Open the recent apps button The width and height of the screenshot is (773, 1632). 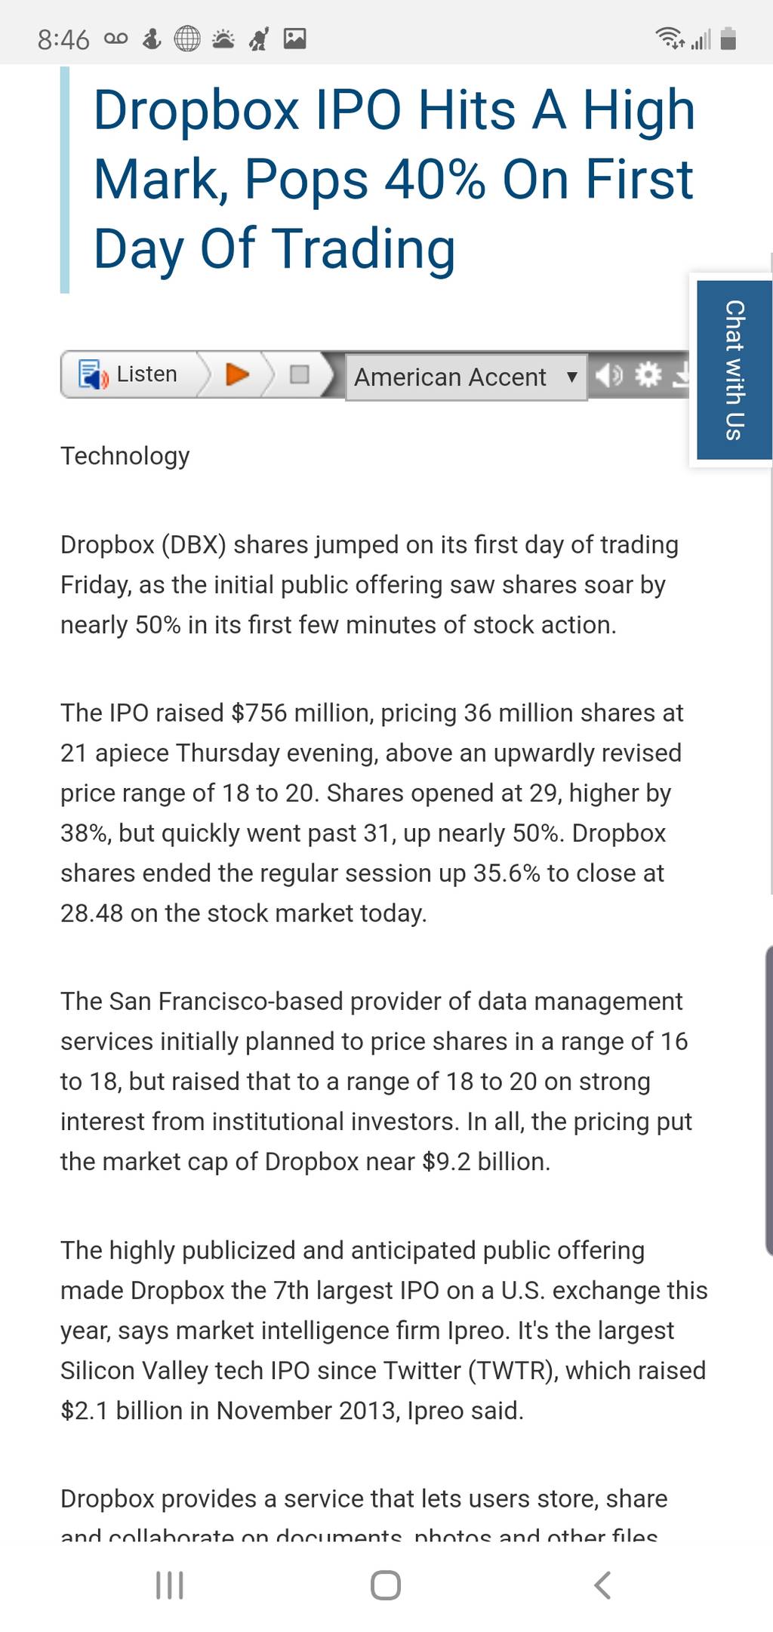pyautogui.click(x=170, y=1585)
